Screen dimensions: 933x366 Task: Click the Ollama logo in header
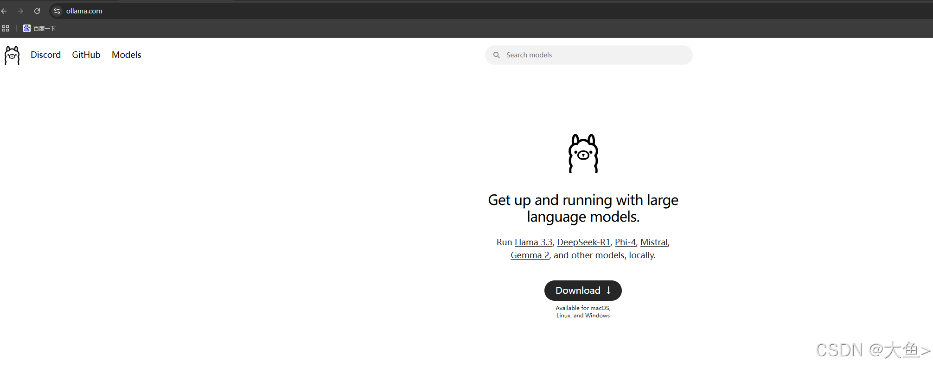pos(12,56)
